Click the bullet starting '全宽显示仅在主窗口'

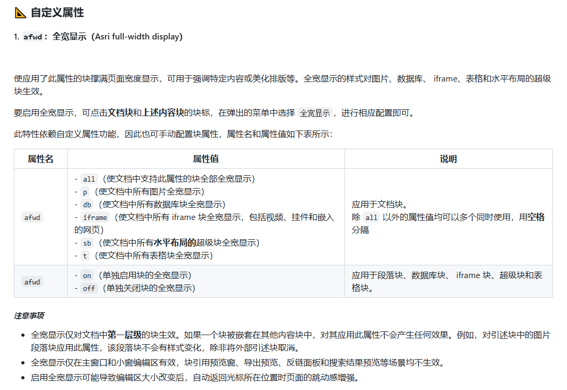(239, 362)
